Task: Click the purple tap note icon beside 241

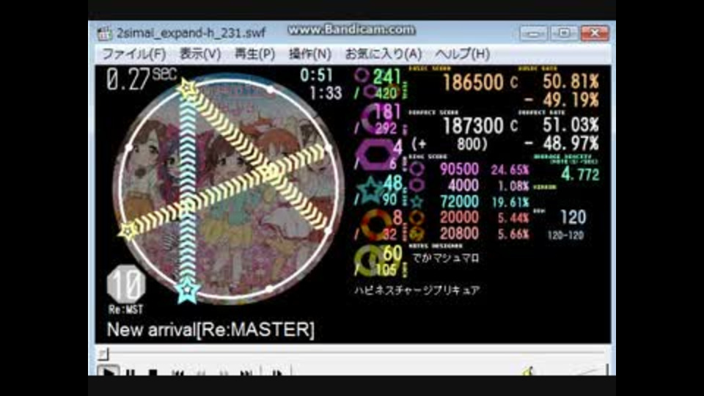Action: pos(362,76)
